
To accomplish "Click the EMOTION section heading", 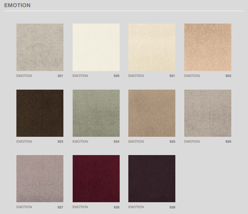I will pyautogui.click(x=17, y=5).
